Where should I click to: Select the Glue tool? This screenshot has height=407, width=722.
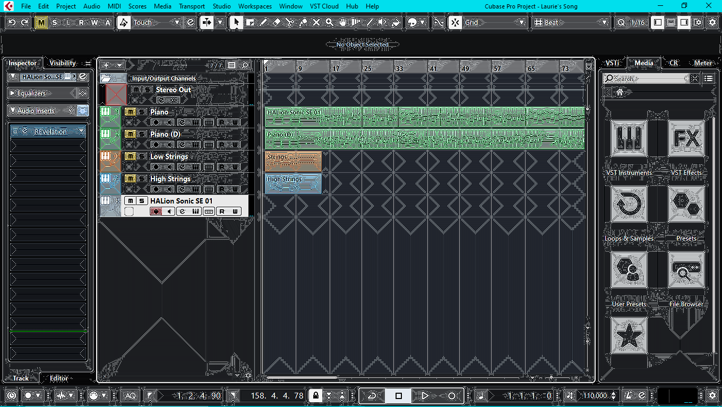pos(303,22)
